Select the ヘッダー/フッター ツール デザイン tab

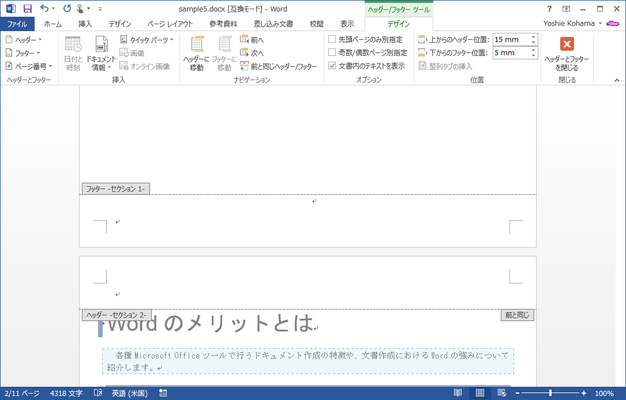pos(399,24)
